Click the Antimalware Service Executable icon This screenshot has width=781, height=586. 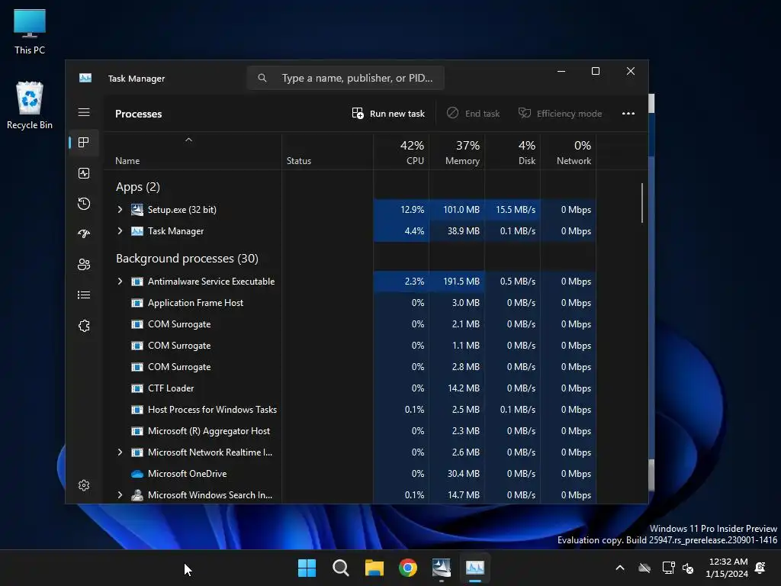coord(137,282)
